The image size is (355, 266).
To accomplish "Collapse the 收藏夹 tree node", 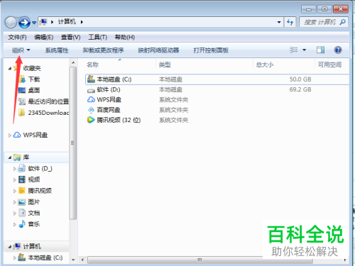I will 10,69.
